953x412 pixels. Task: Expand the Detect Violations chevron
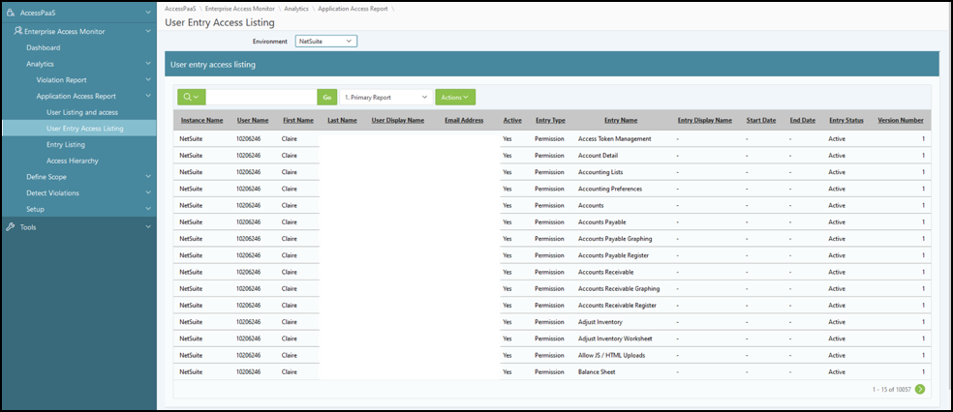(148, 193)
